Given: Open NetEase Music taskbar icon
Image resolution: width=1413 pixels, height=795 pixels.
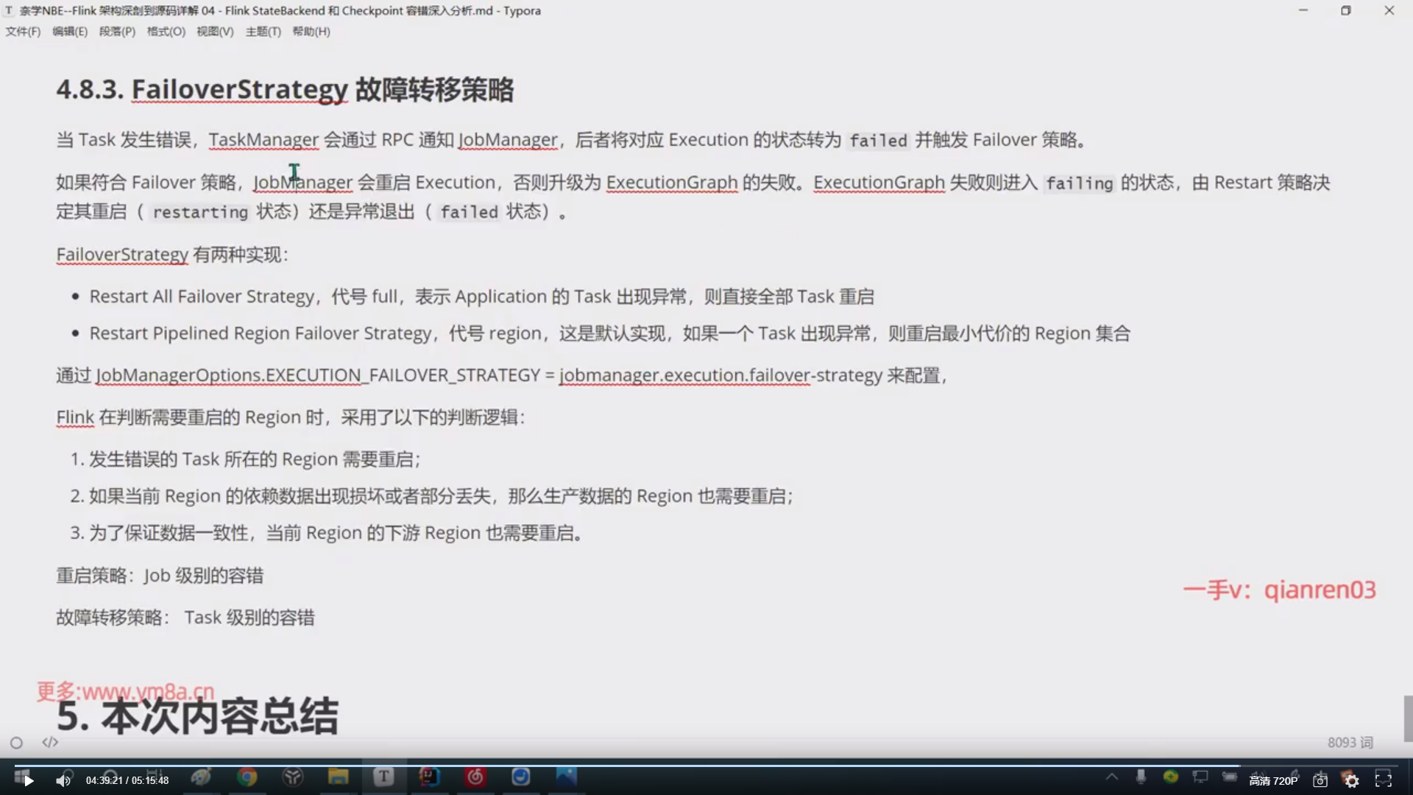Looking at the screenshot, I should tap(475, 777).
